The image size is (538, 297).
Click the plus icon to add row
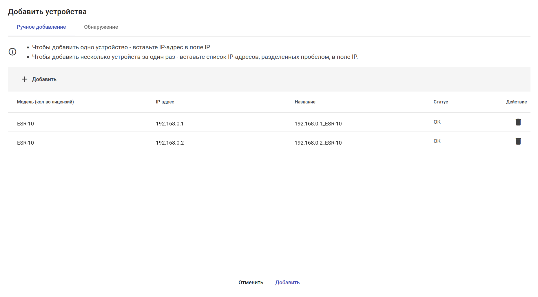pyautogui.click(x=25, y=79)
